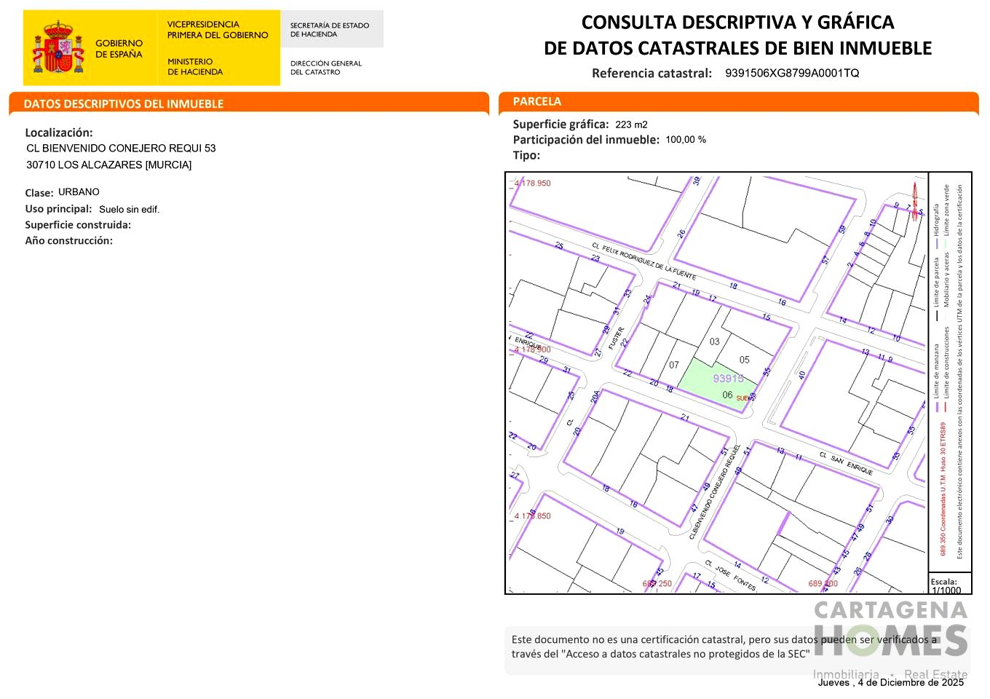
Task: Click the Gobierno de España yellow banner
Action: click(120, 47)
